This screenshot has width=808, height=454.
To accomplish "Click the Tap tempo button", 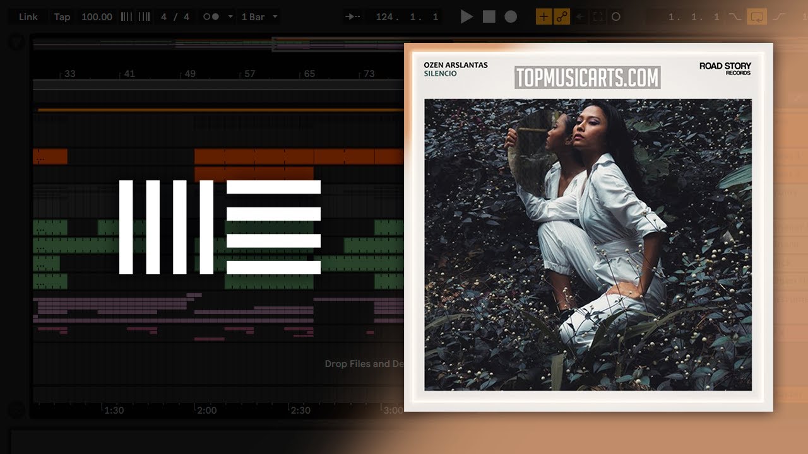I will click(62, 17).
